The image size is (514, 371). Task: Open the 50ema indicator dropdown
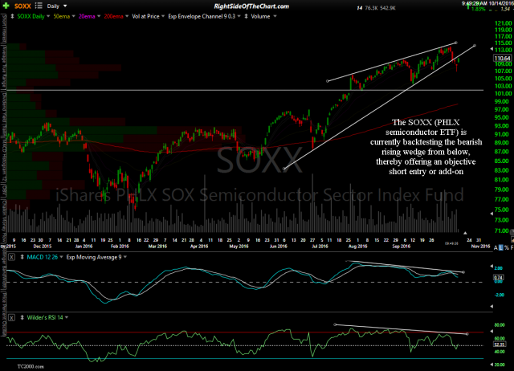tap(73, 16)
